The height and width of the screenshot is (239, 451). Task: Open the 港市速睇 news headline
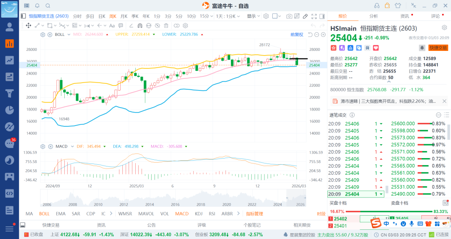[388, 101]
